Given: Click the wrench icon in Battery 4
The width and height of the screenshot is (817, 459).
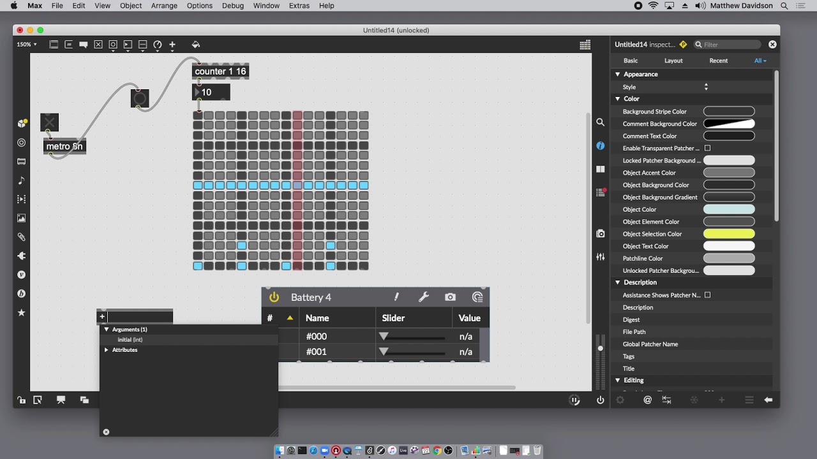Looking at the screenshot, I should click(x=423, y=297).
